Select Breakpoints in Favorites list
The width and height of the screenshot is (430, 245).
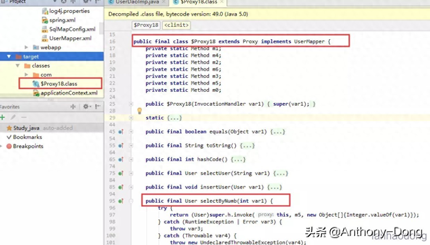[28, 146]
